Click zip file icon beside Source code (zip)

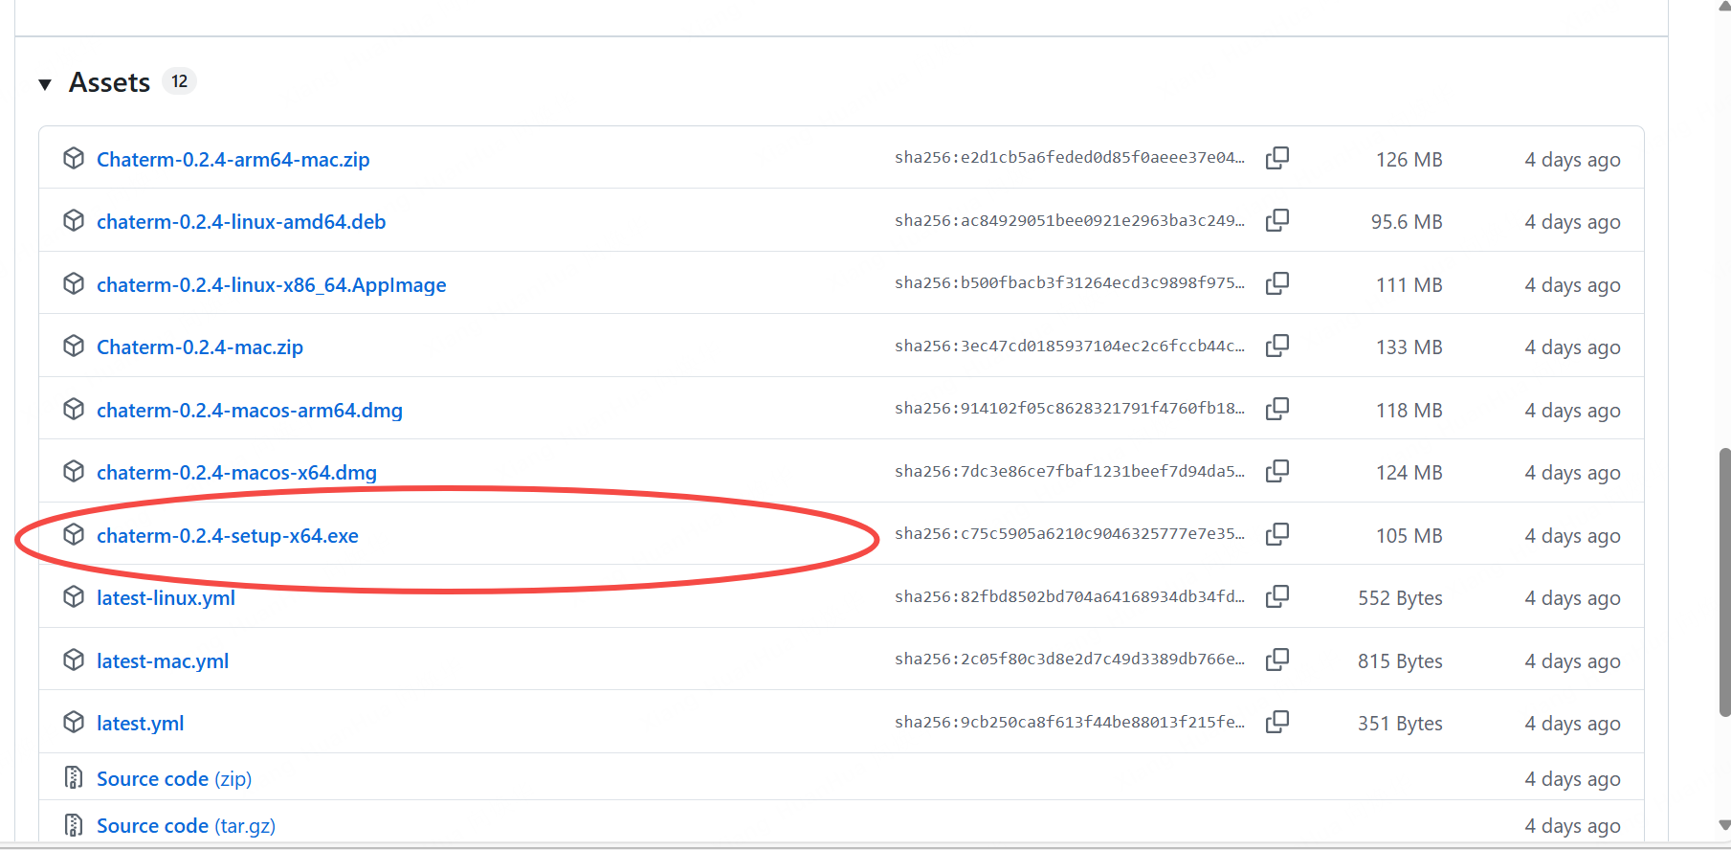(74, 777)
